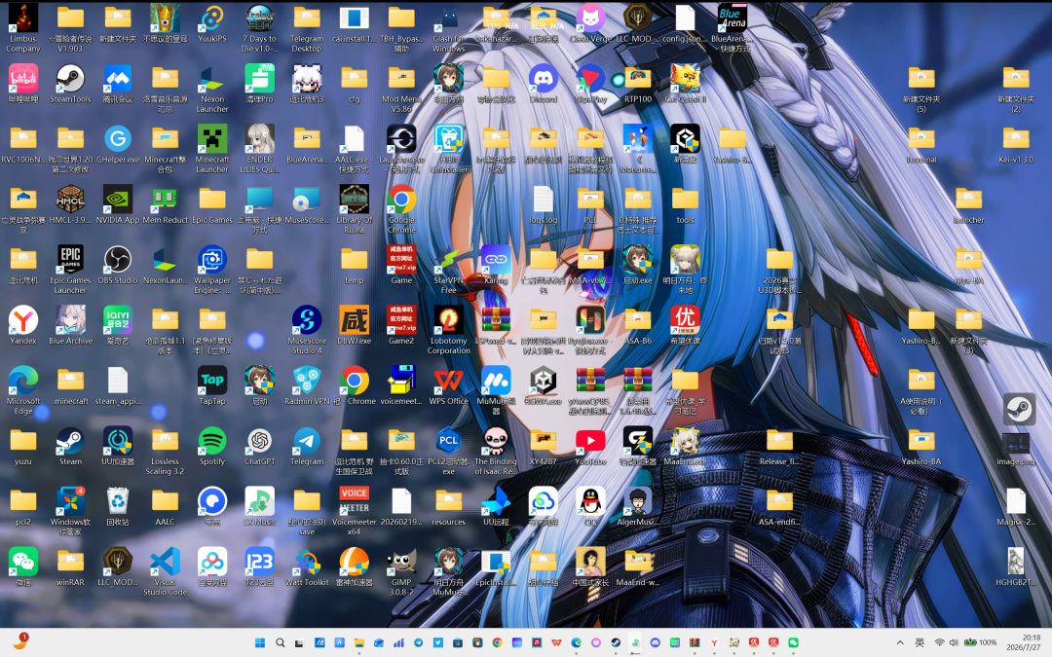The width and height of the screenshot is (1052, 657).
Task: Launch Mem Reduct from the desktop
Action: click(x=165, y=203)
